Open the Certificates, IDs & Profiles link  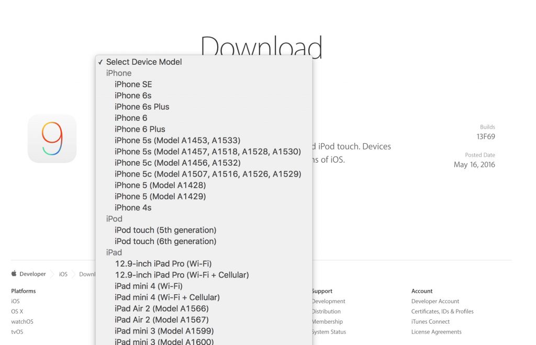coord(442,311)
